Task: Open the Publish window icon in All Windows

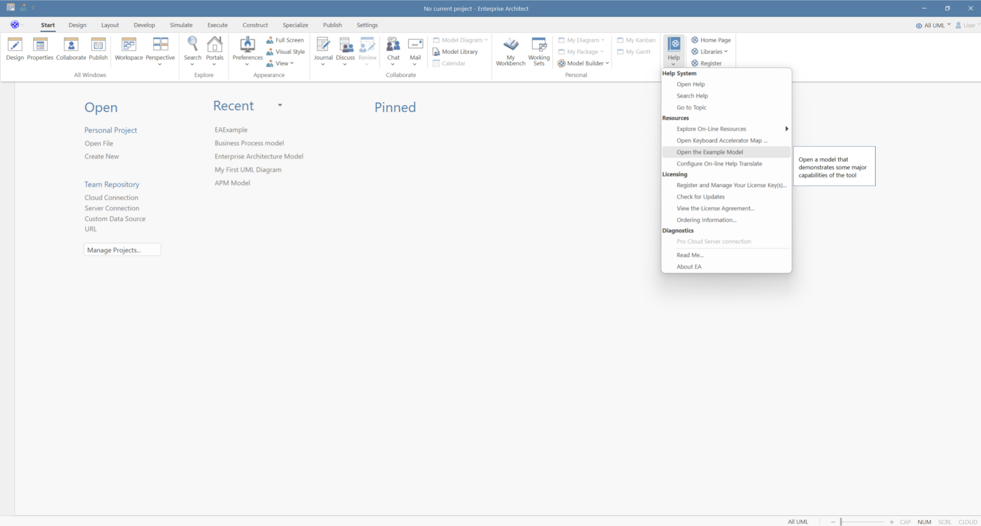Action: click(x=98, y=45)
